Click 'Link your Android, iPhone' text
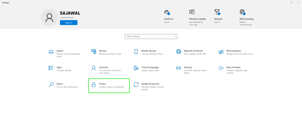Image resolution: width=302 pixels, height=116 pixels. (152, 54)
